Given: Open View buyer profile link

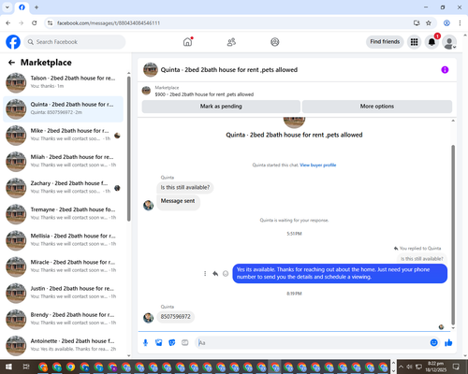Looking at the screenshot, I should click(318, 165).
